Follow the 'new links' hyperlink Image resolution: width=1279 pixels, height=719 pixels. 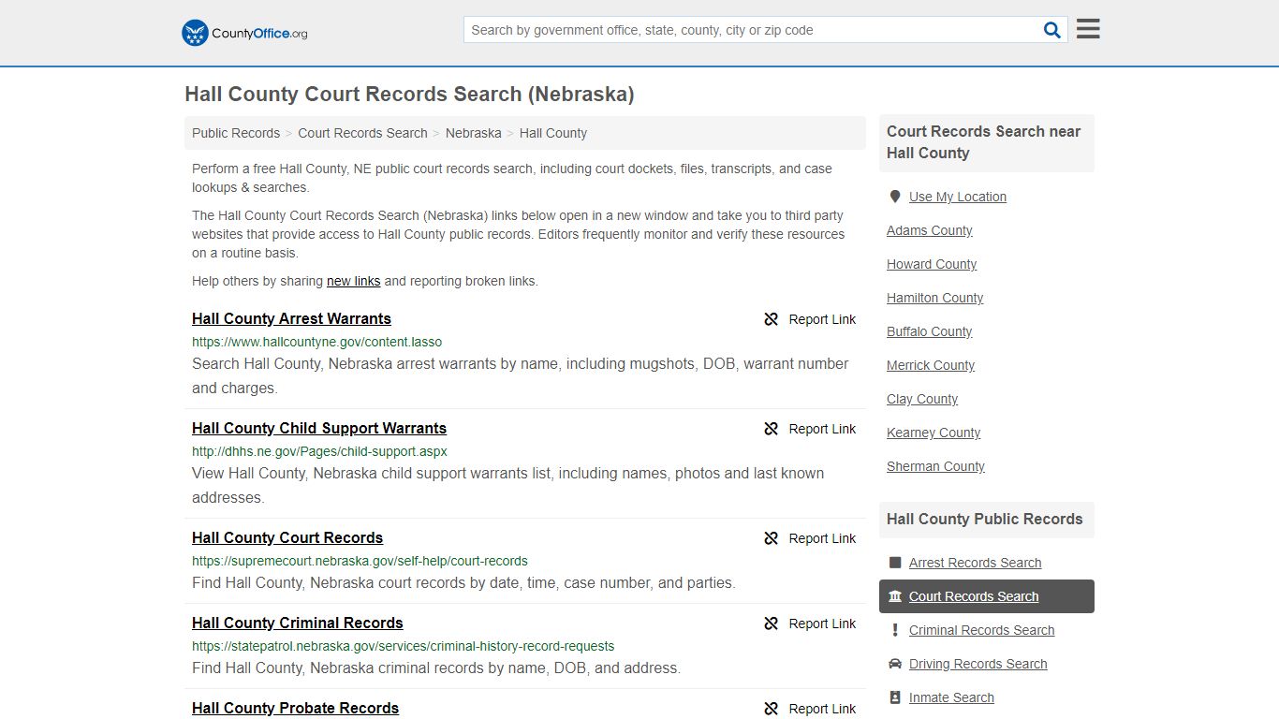353,281
